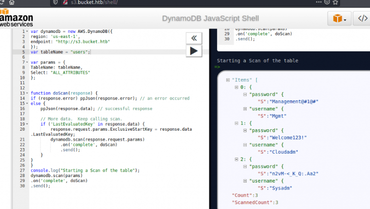Viewport: 370px width, 209px height.
Task: Click the "Count":3 entry
Action: point(245,196)
